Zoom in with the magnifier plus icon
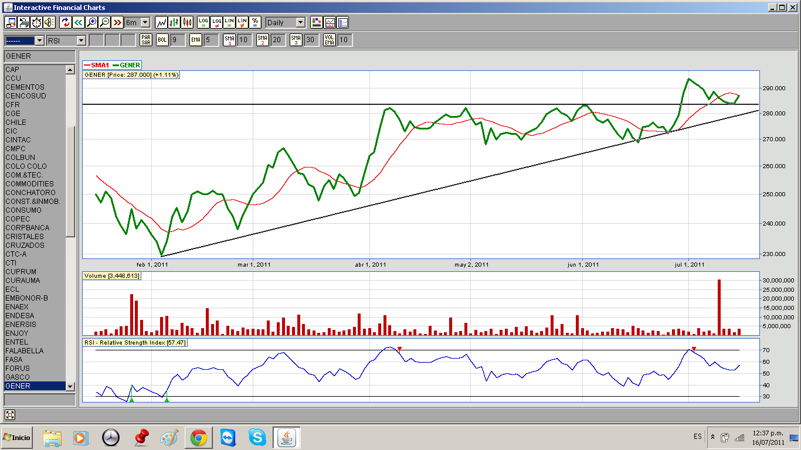 (91, 22)
